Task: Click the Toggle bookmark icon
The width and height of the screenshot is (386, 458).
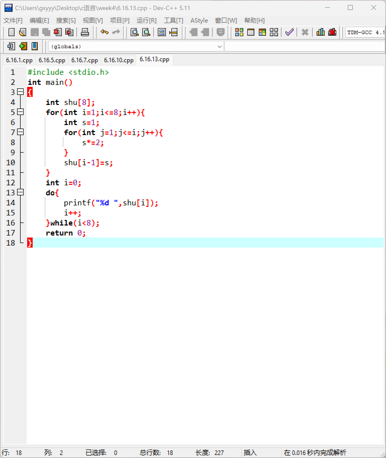Action: [x=23, y=46]
